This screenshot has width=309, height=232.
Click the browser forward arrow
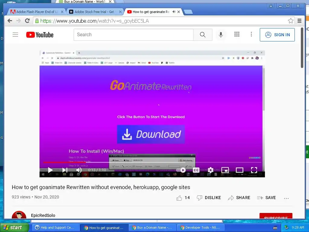[18, 21]
